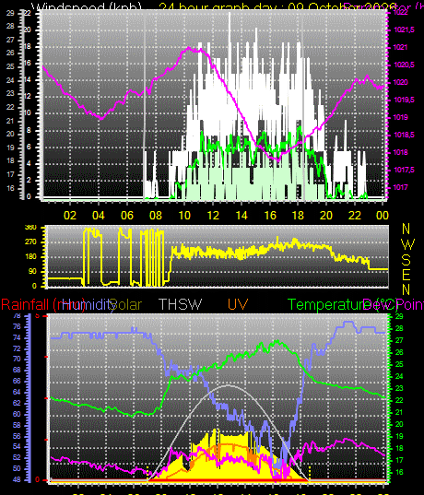Click the magenta 1020,5 pressure axis value

[x=404, y=65]
